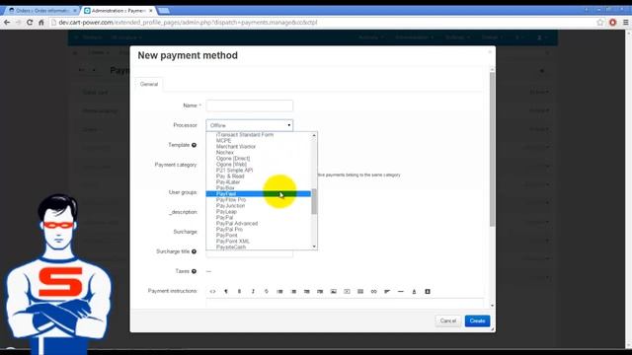632x355 pixels.
Task: Select PayLeap in processor list
Action: click(x=226, y=212)
